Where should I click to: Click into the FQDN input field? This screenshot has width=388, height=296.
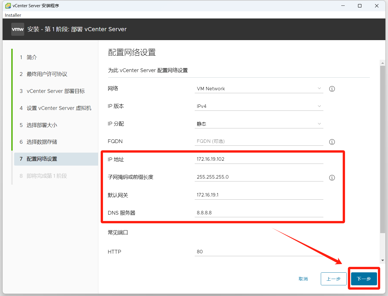point(258,141)
